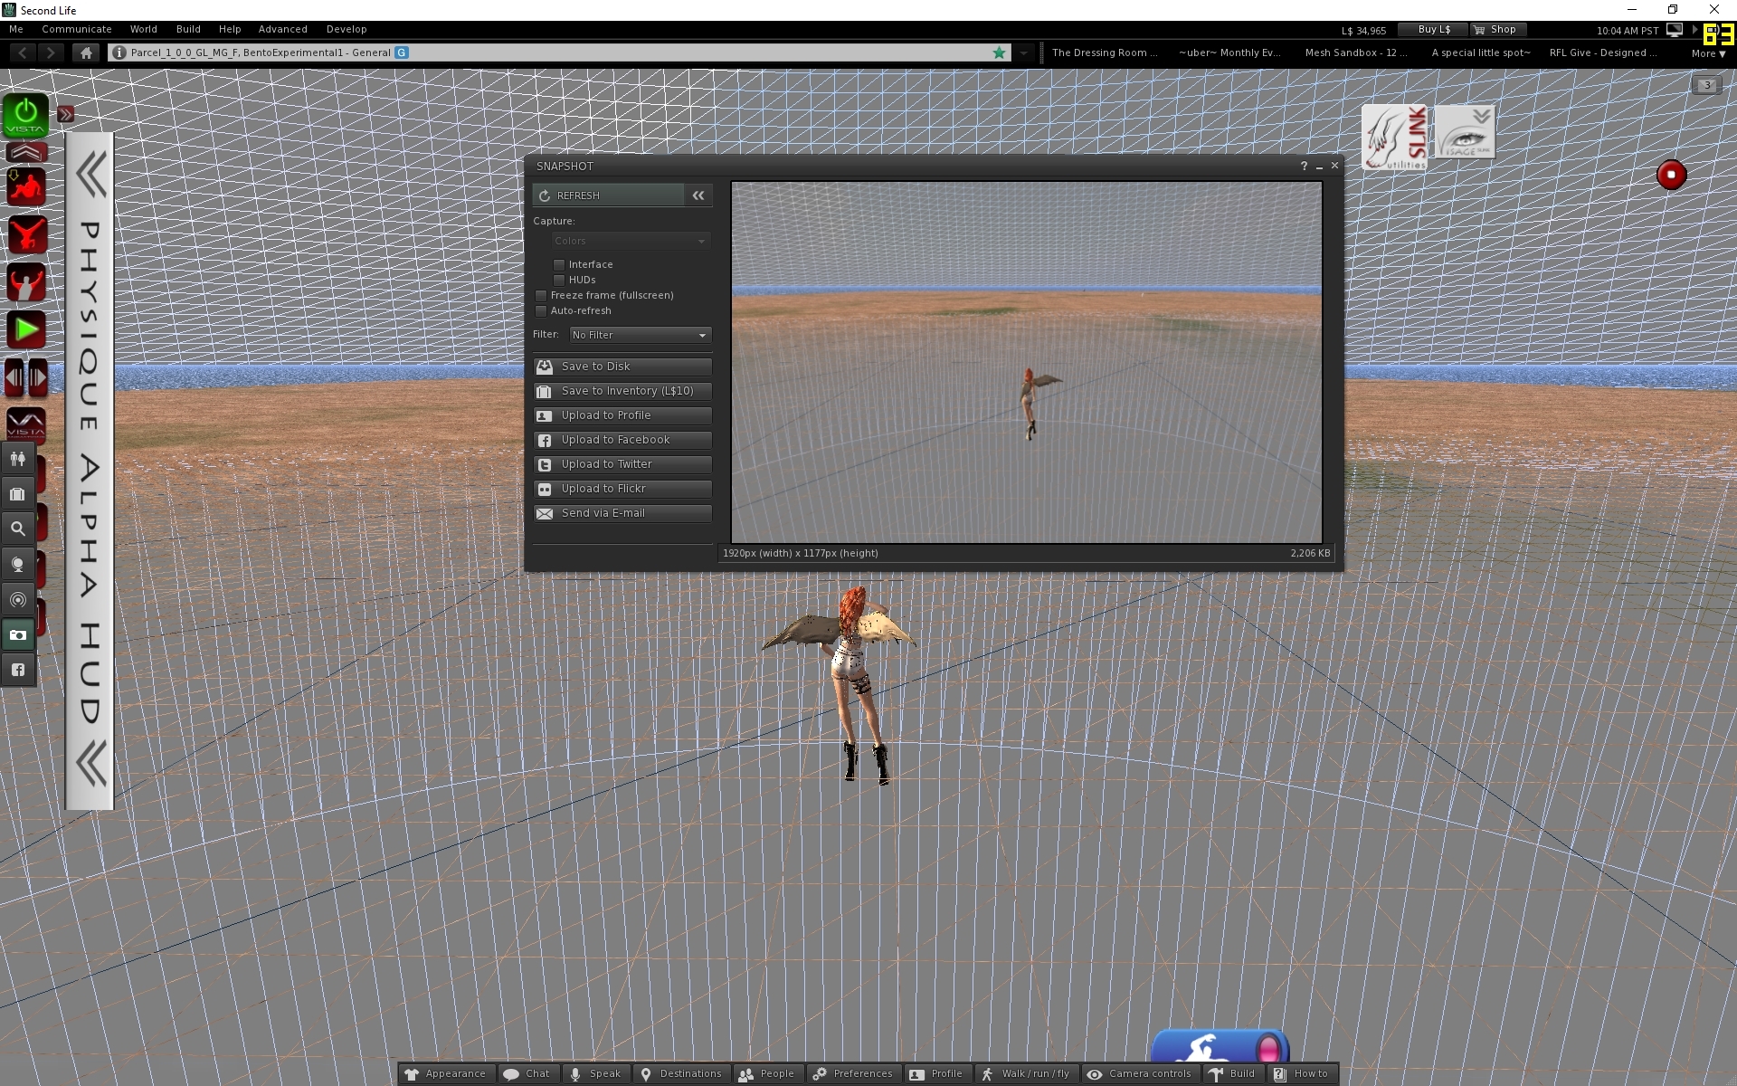This screenshot has width=1737, height=1086.
Task: Click the parcel info icon in the location bar
Action: 119,52
